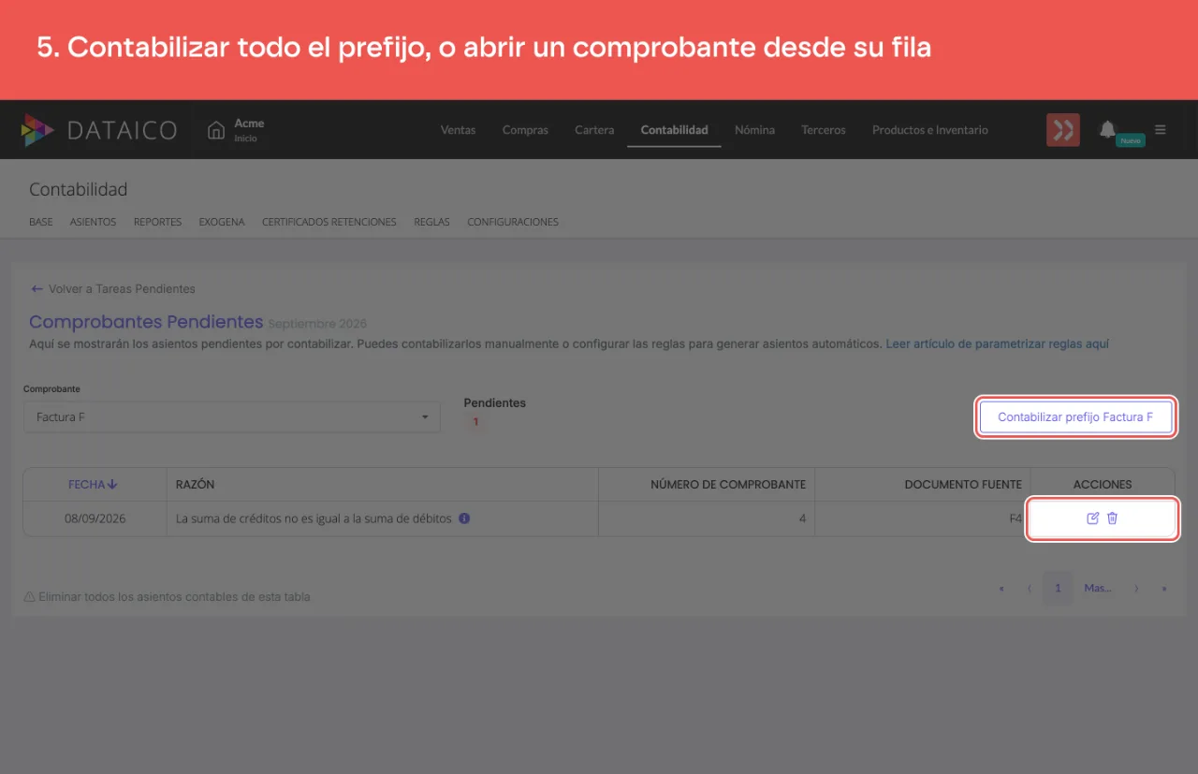
Task: Go to the first page of results
Action: point(1001,589)
